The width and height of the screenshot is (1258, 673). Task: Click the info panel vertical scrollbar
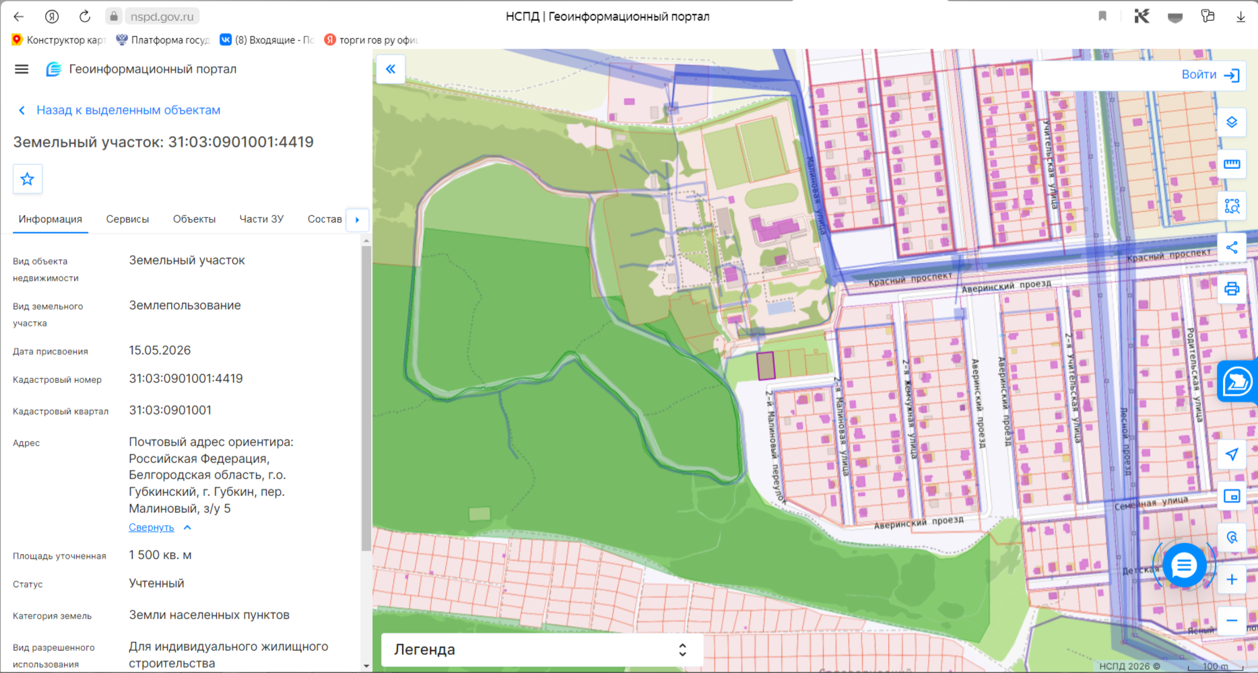[366, 398]
